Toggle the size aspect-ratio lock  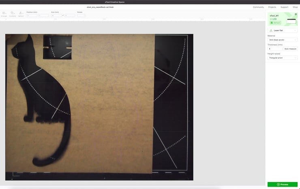[x=63, y=15]
